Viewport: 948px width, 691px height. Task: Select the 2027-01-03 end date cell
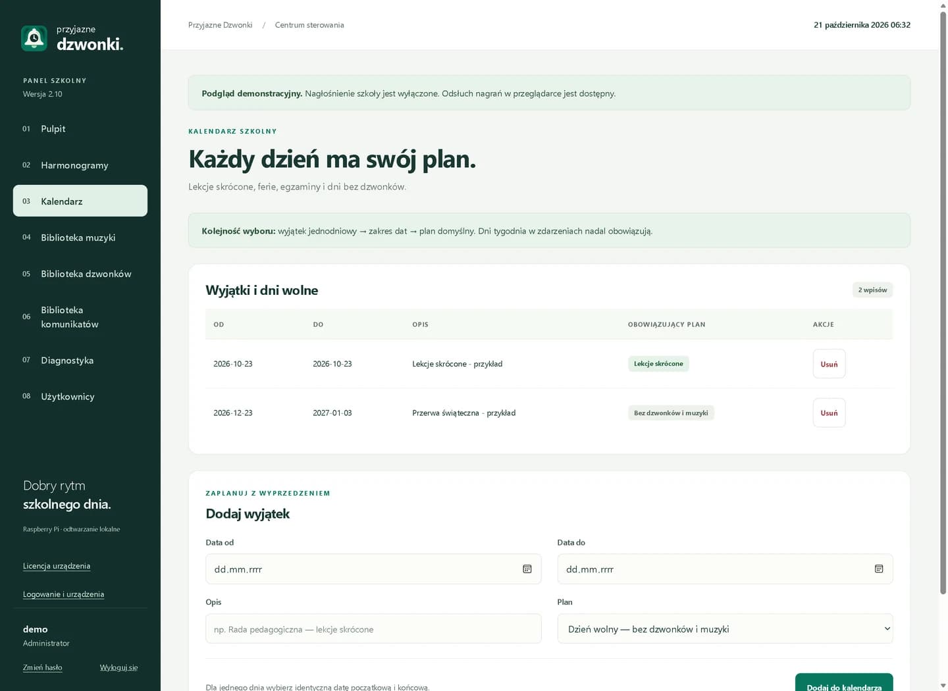tap(332, 413)
